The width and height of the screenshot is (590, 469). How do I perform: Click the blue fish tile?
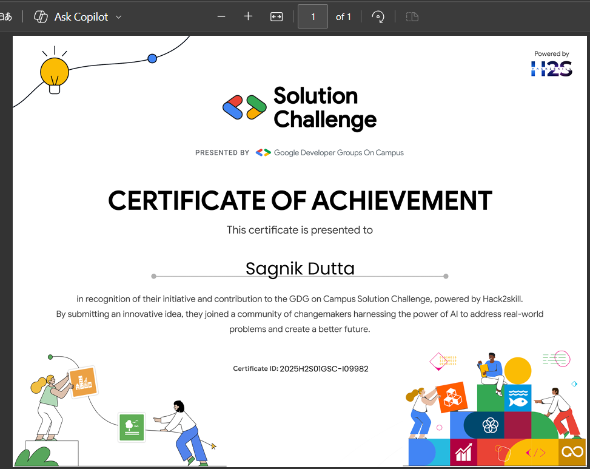(517, 398)
